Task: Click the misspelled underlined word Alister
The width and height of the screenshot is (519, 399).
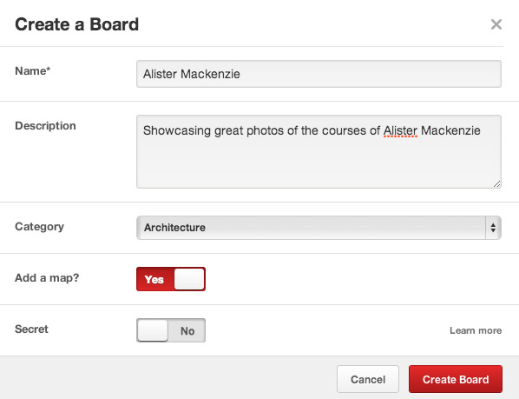Action: tap(400, 130)
